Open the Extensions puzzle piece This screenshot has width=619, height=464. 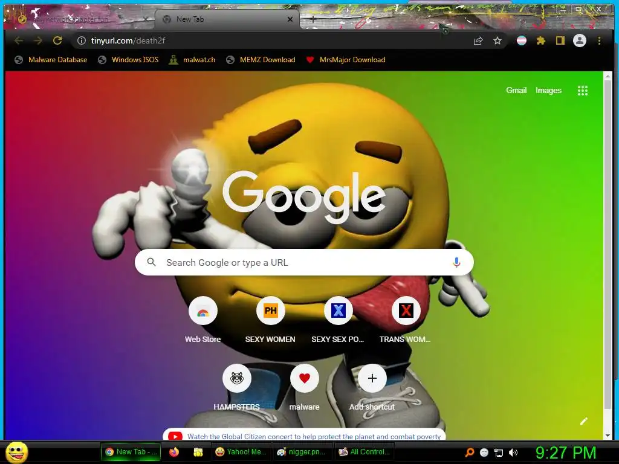coord(541,40)
